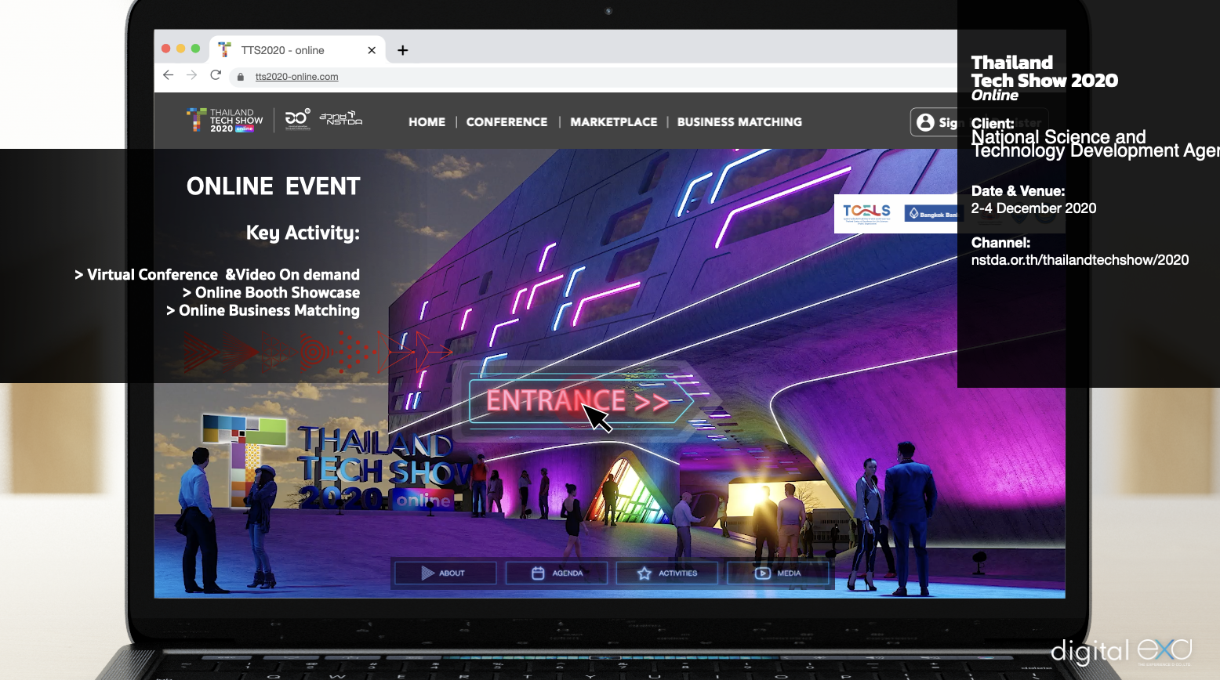1220x680 pixels.
Task: Navigate to MARKETPLACE
Action: (x=613, y=122)
